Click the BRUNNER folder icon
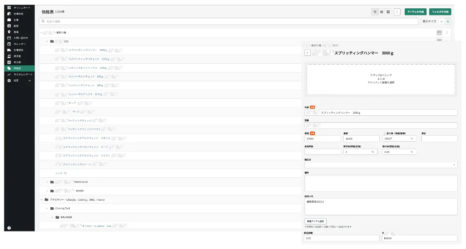This screenshot has width=466, height=249. [x=57, y=217]
